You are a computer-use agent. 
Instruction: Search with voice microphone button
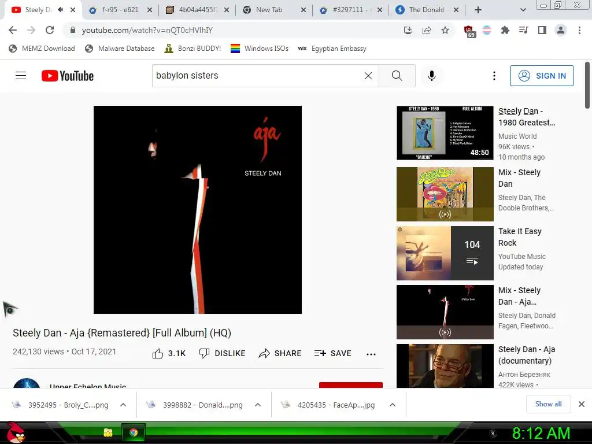[x=431, y=76]
